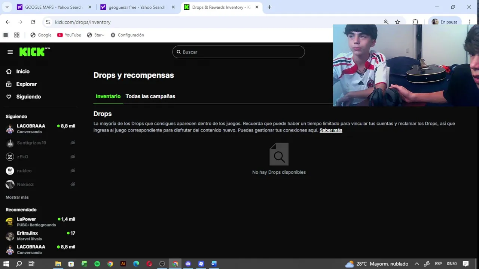Open OBS Studio from the taskbar
This screenshot has width=479, height=269.
162,264
